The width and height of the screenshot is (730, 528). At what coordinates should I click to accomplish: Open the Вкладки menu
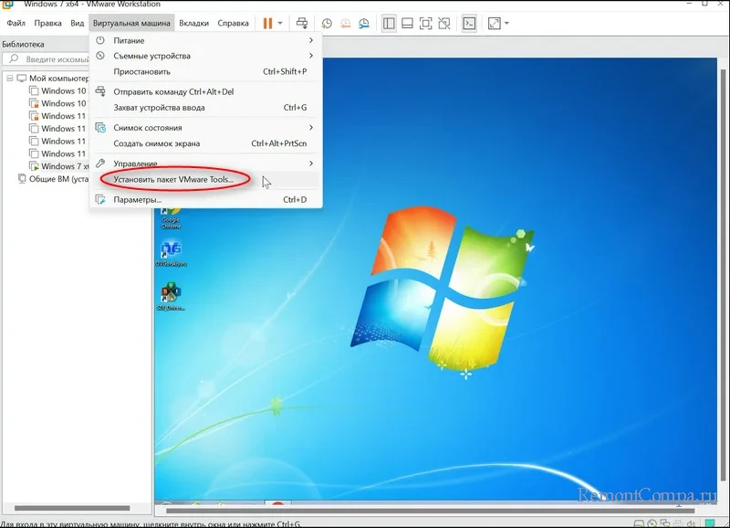pyautogui.click(x=194, y=24)
